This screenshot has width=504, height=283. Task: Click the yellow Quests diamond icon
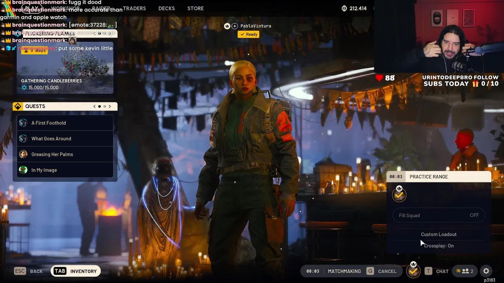18,106
